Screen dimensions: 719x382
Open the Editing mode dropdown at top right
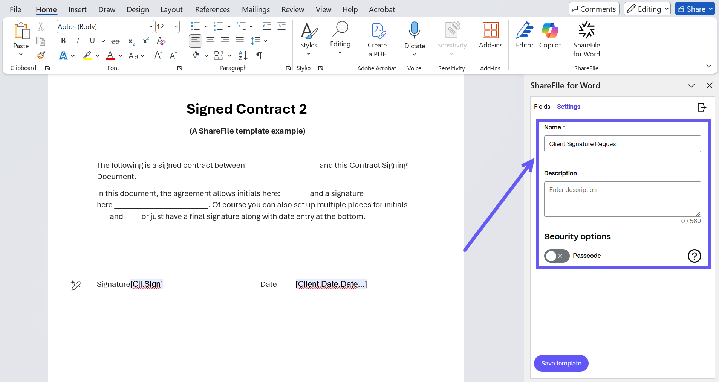coord(647,9)
